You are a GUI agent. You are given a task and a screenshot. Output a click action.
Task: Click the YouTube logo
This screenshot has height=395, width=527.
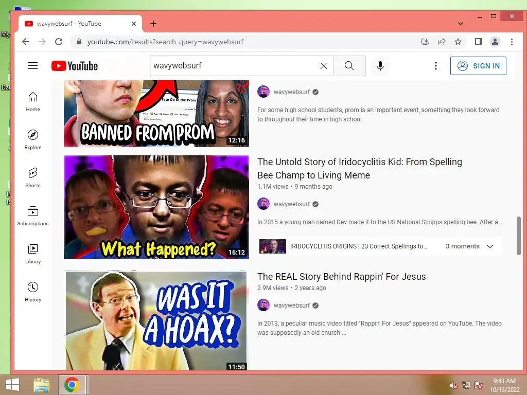(x=75, y=66)
